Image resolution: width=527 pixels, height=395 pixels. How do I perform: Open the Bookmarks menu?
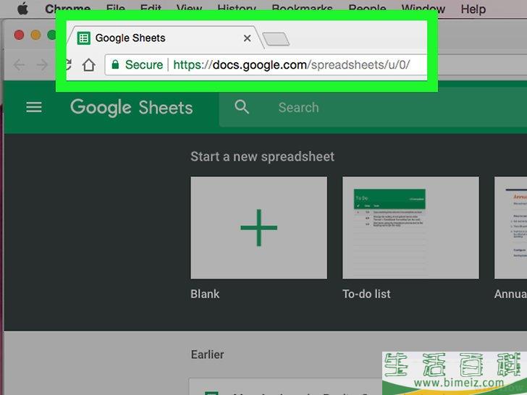[x=302, y=9]
